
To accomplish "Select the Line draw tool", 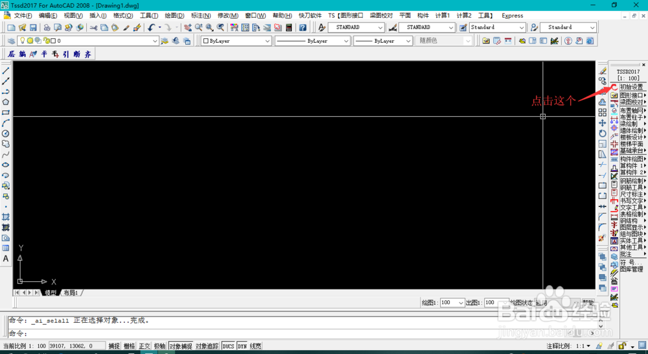I will (6, 71).
